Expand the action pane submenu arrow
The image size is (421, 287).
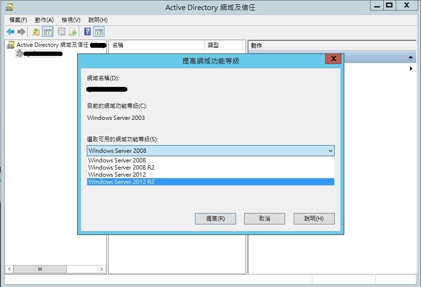coord(411,69)
